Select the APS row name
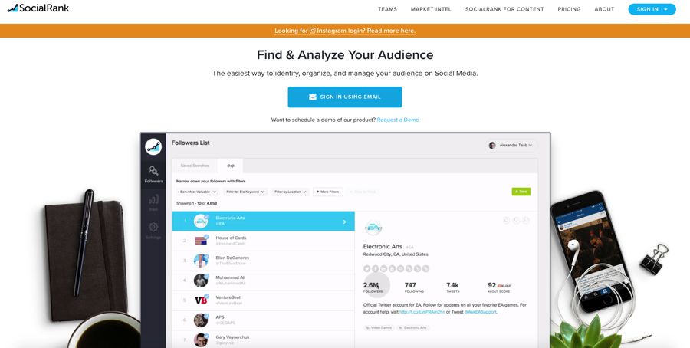 pos(220,317)
